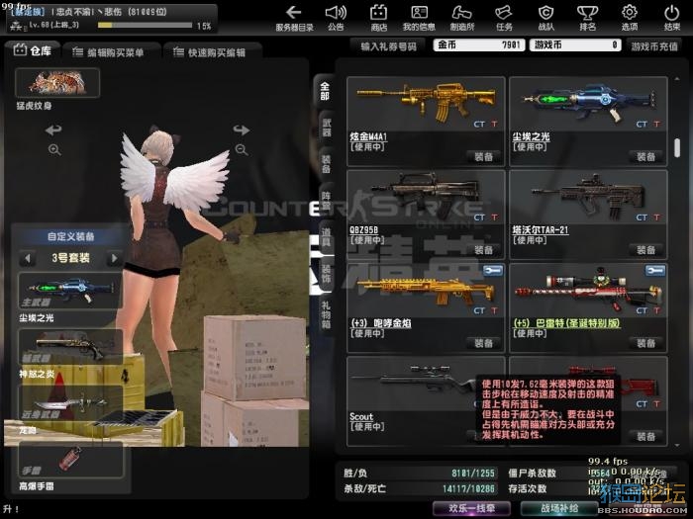Select the 武器 weapons category tab
Image resolution: width=693 pixels, height=519 pixels.
(x=326, y=128)
